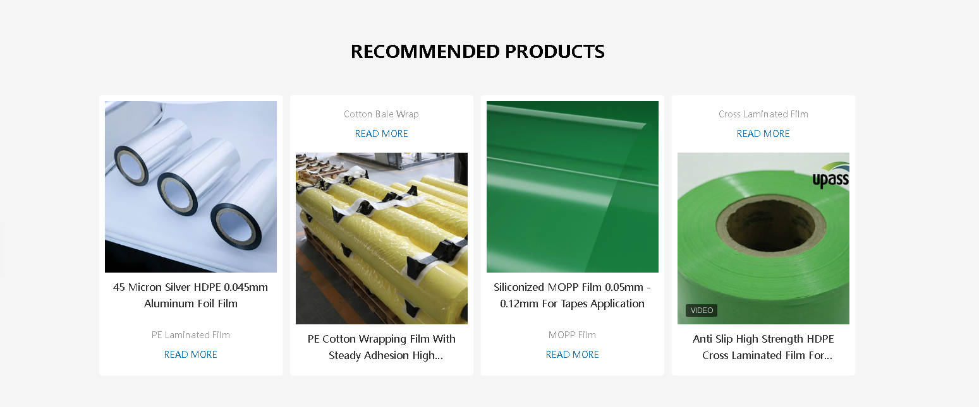Go to Cross Laminated Film category
The width and height of the screenshot is (979, 407).
point(763,114)
